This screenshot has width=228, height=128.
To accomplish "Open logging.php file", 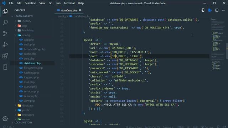I will tap(31, 78).
